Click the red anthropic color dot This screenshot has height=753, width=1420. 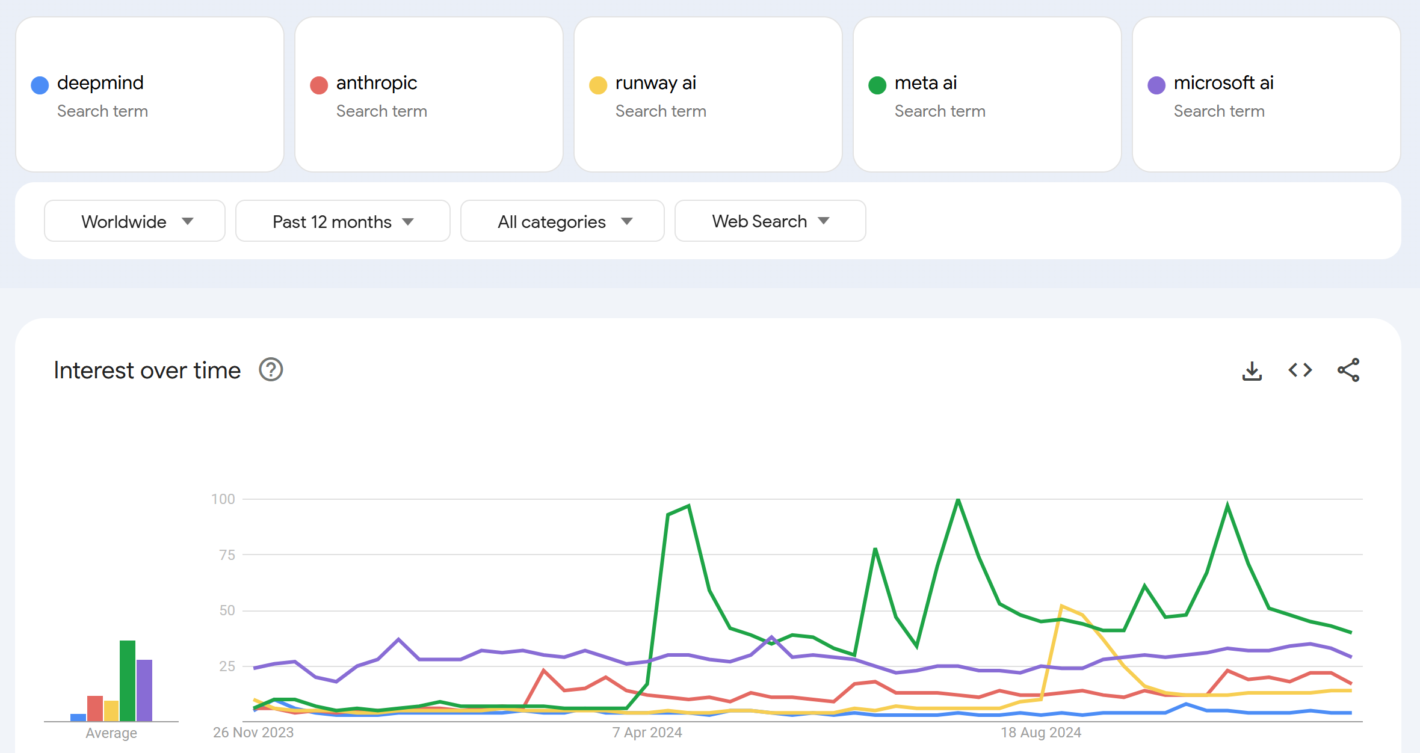pyautogui.click(x=319, y=85)
